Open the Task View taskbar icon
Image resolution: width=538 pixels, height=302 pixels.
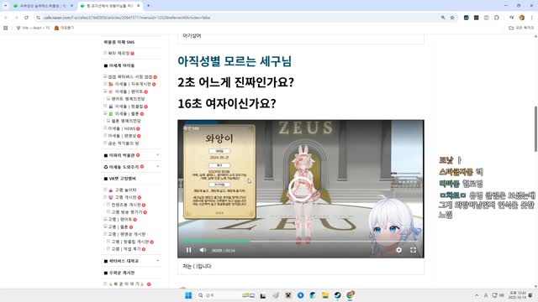pos(263,295)
